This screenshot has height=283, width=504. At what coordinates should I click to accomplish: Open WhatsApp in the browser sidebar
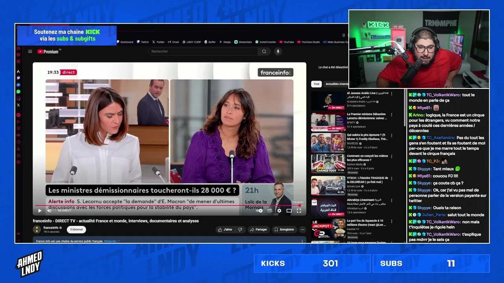pyautogui.click(x=19, y=92)
